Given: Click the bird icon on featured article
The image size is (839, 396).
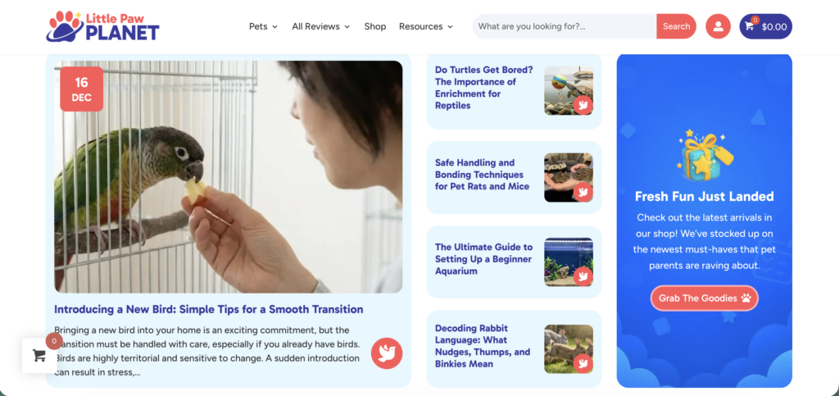Looking at the screenshot, I should click(387, 353).
